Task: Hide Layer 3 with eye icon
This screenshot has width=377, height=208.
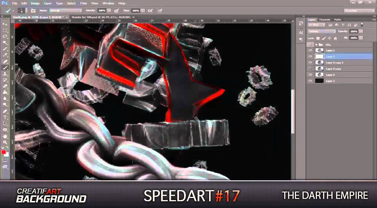Action: coord(310,56)
